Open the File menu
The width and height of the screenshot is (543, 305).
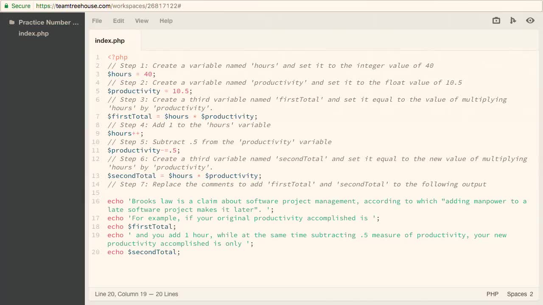(x=97, y=20)
